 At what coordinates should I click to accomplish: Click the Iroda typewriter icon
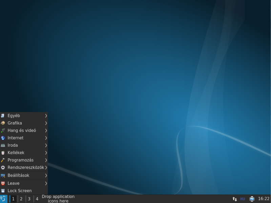tap(3, 145)
